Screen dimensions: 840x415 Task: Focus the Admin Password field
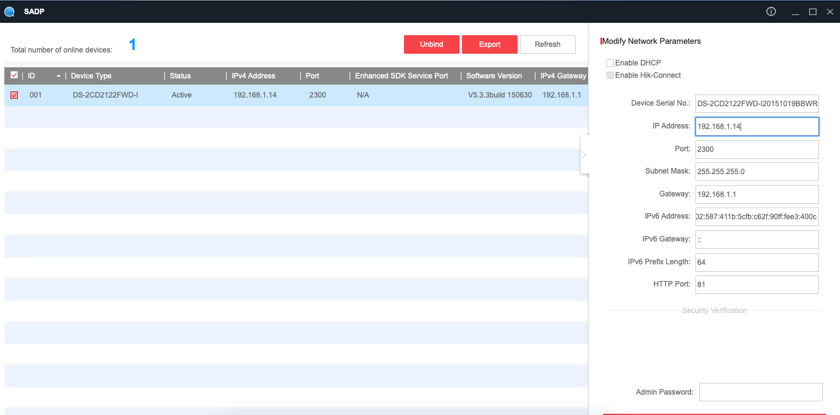(760, 392)
